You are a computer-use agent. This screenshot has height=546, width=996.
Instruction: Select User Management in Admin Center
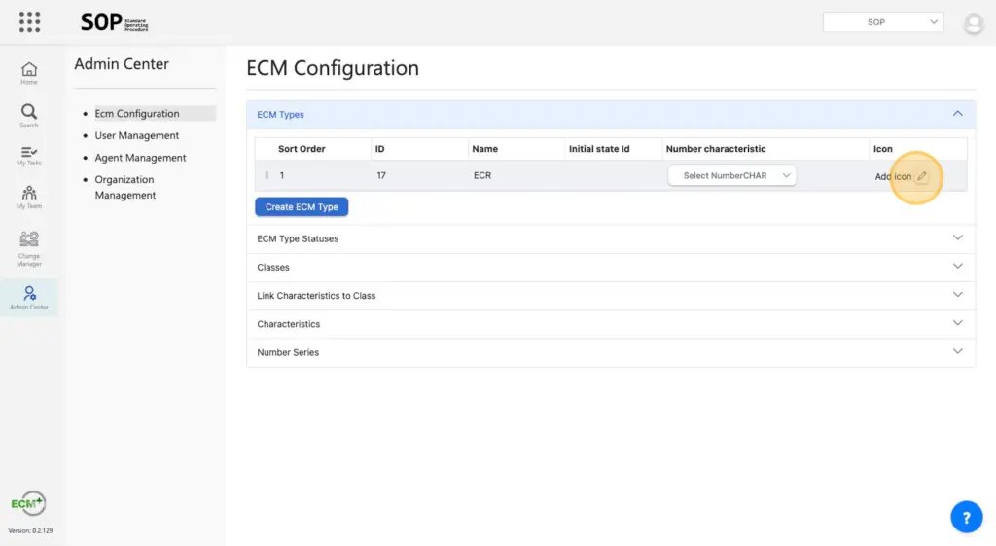(x=136, y=136)
